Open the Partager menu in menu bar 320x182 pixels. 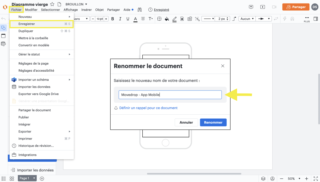113,10
